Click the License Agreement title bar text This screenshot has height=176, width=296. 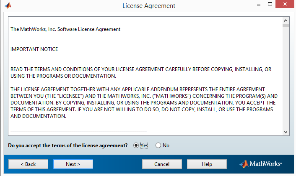148,6
